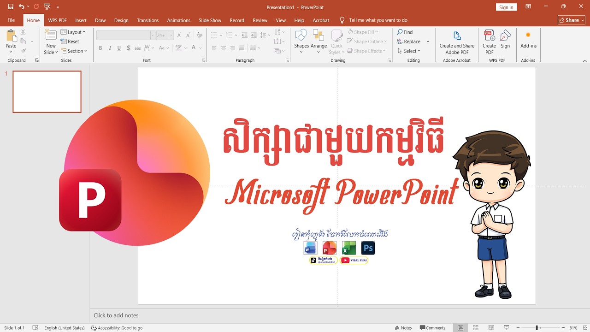Viewport: 590px width, 332px height.
Task: Open the Shapes gallery
Action: 301,41
